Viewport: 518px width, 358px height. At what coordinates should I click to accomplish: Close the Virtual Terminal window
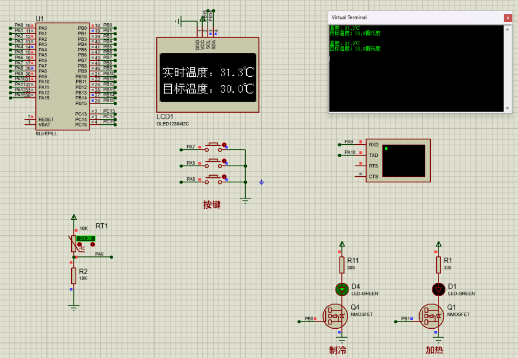(x=508, y=18)
